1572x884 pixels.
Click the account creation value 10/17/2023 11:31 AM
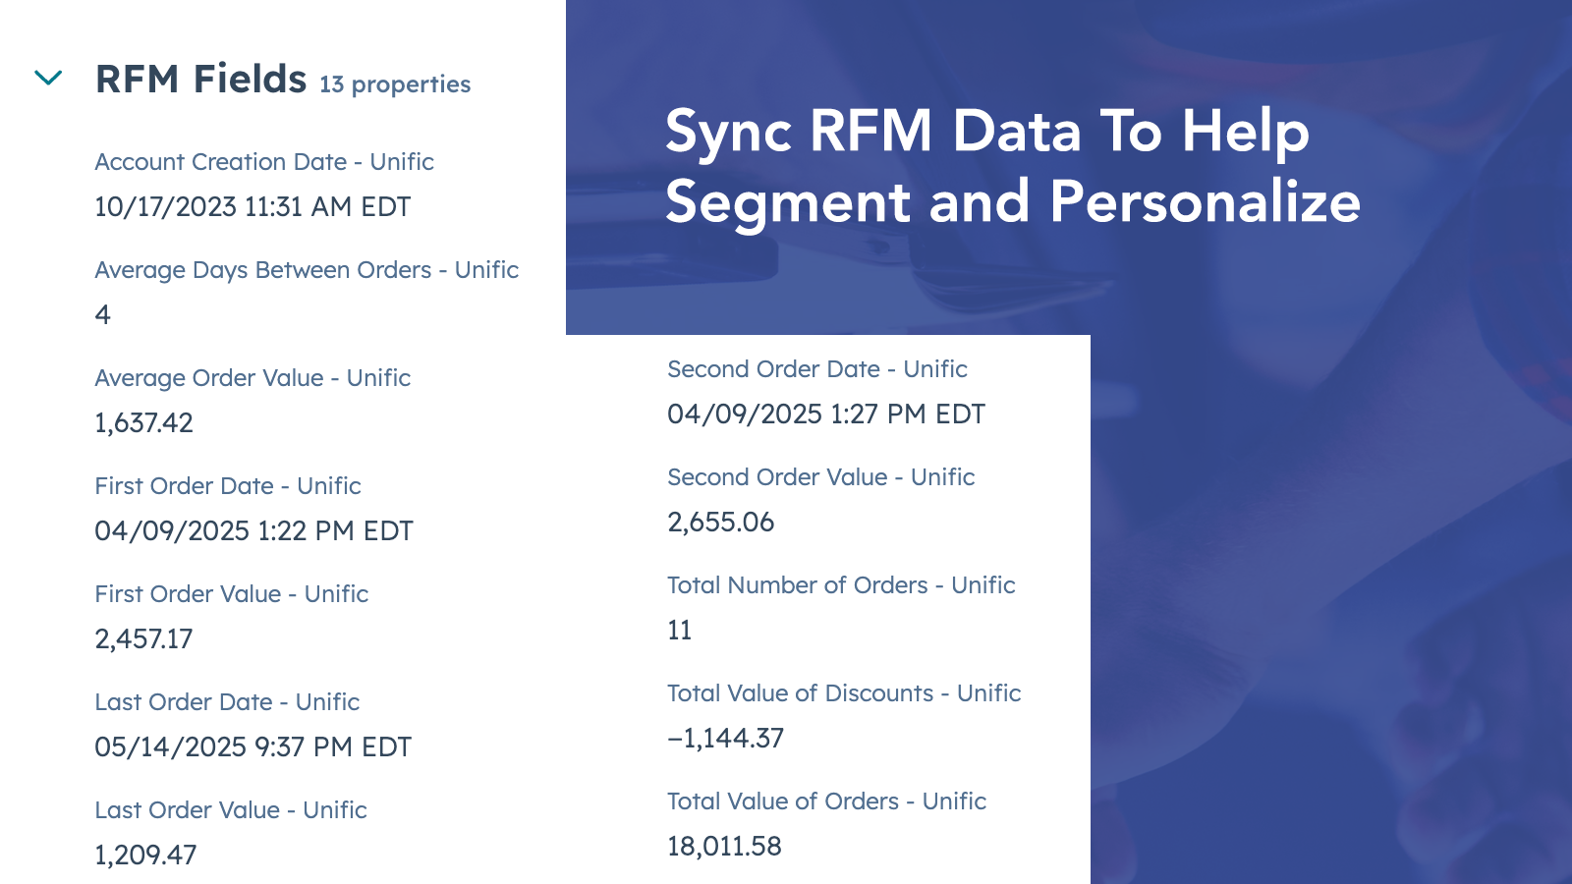click(x=253, y=207)
